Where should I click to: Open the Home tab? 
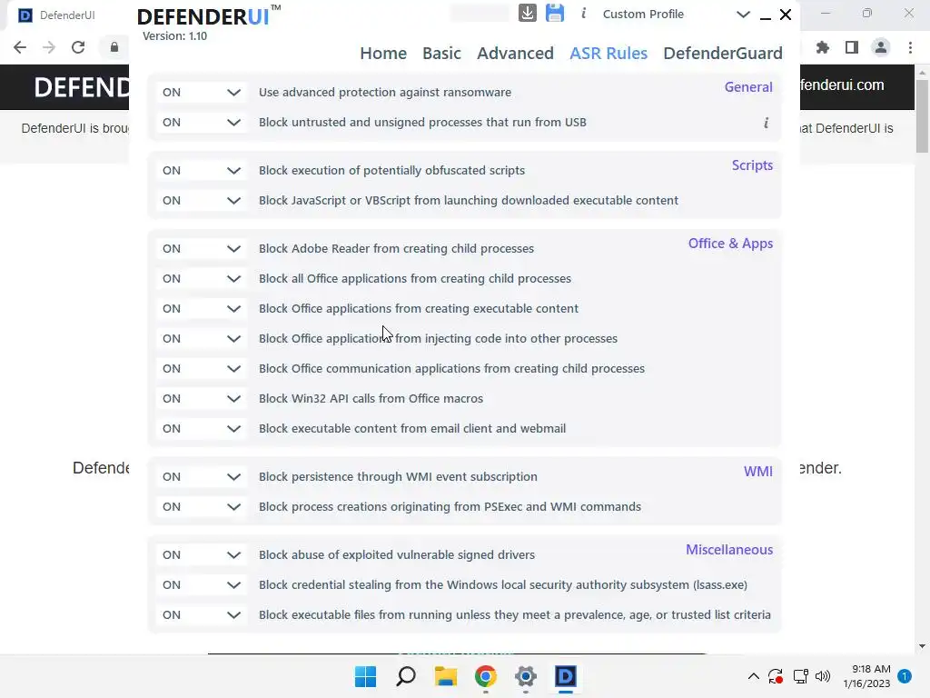pyautogui.click(x=383, y=54)
